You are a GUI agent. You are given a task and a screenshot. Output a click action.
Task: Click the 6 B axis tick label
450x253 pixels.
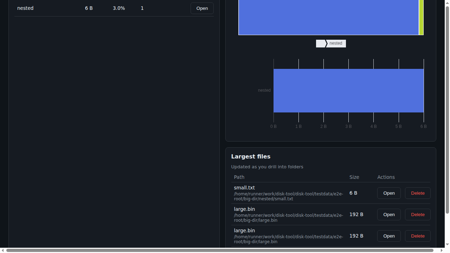click(x=423, y=126)
